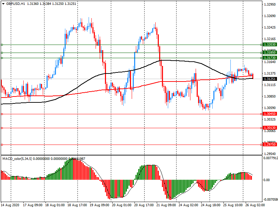Click the left handle of the 1.31730 line
Viewport: 278px width, 209px height.
click(2, 58)
